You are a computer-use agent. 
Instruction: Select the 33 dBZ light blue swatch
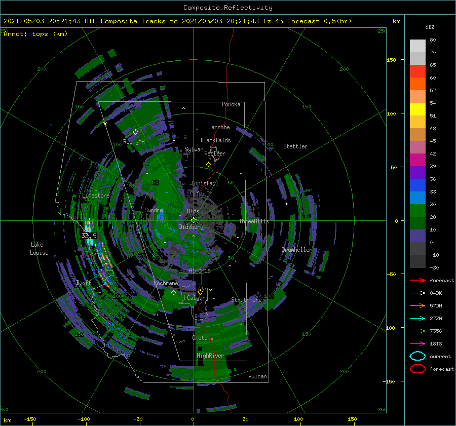click(417, 198)
